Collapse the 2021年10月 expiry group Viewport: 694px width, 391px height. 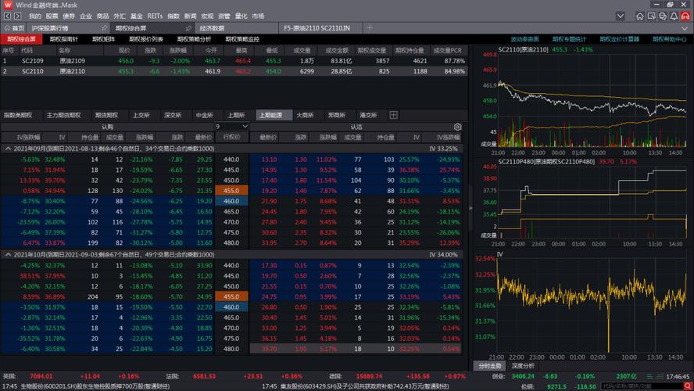click(x=8, y=254)
